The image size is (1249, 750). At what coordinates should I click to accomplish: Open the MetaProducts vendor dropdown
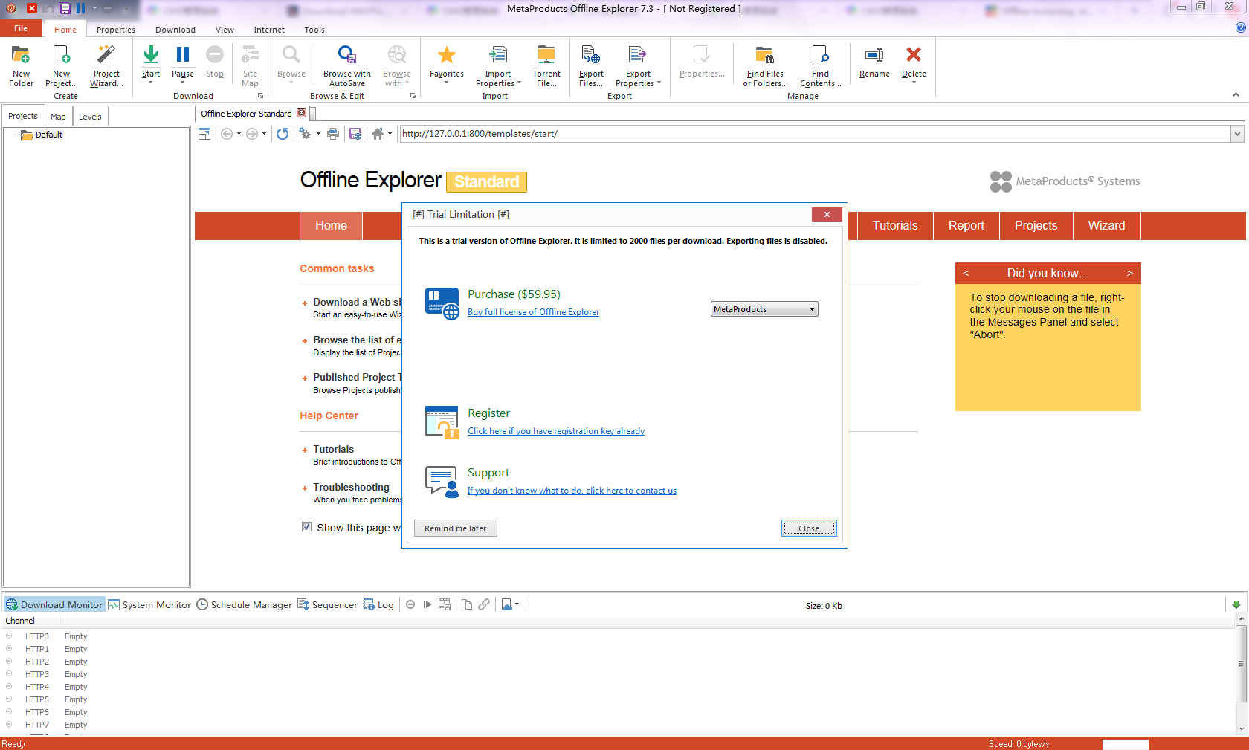(x=764, y=309)
